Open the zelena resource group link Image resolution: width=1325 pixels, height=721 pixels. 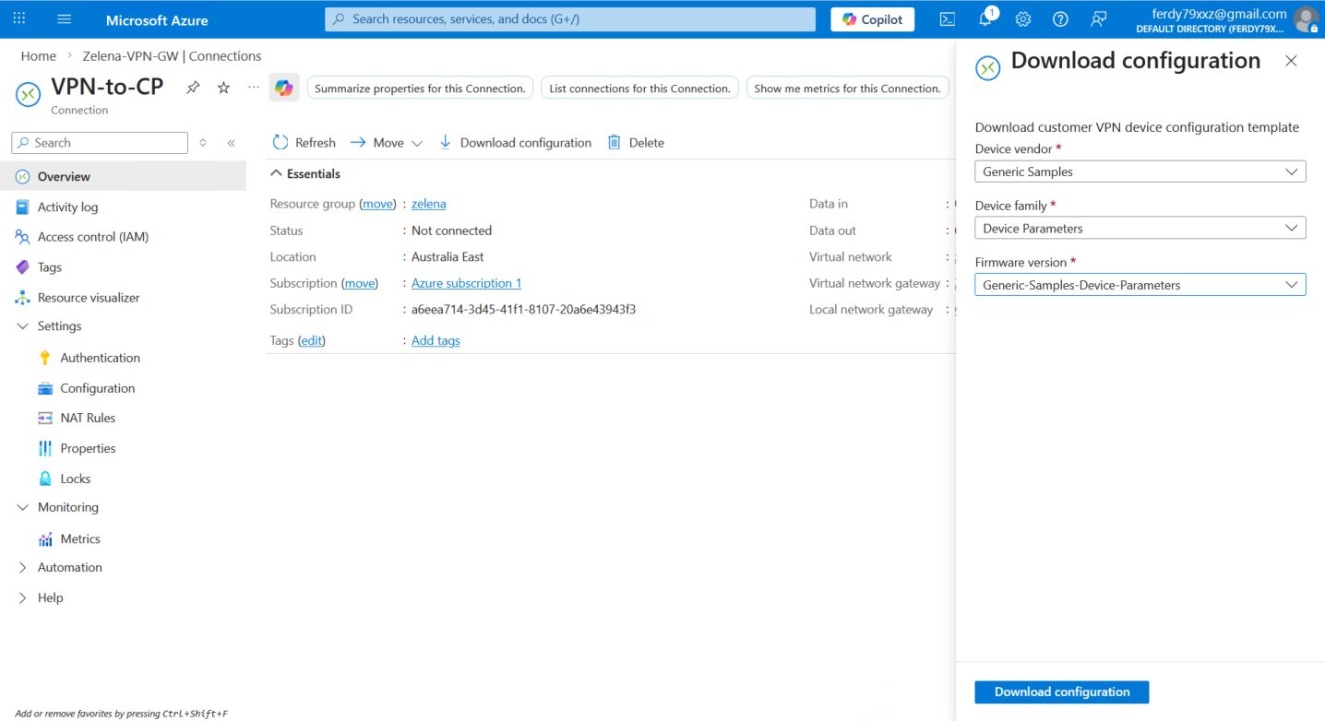click(428, 204)
